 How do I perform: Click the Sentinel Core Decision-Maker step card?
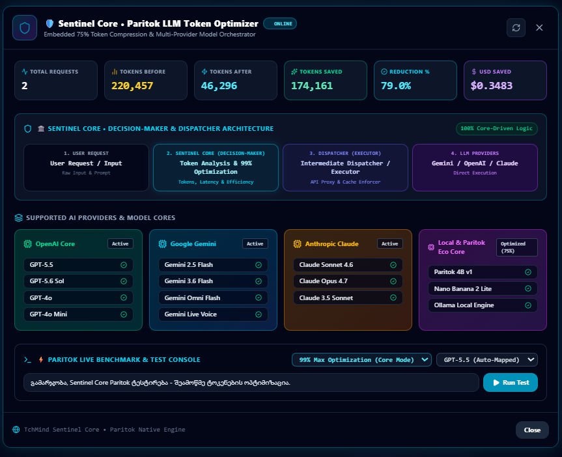[216, 168]
